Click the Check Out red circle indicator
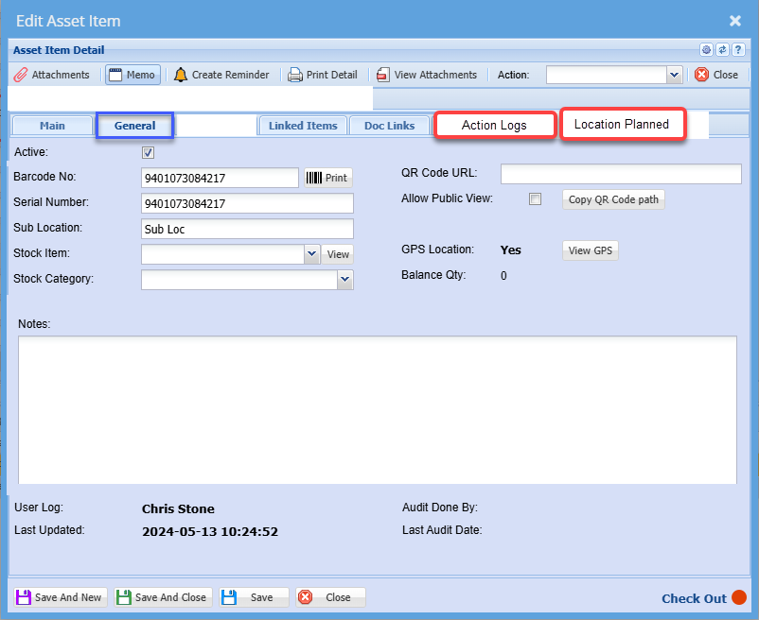This screenshot has height=620, width=759. [x=739, y=597]
